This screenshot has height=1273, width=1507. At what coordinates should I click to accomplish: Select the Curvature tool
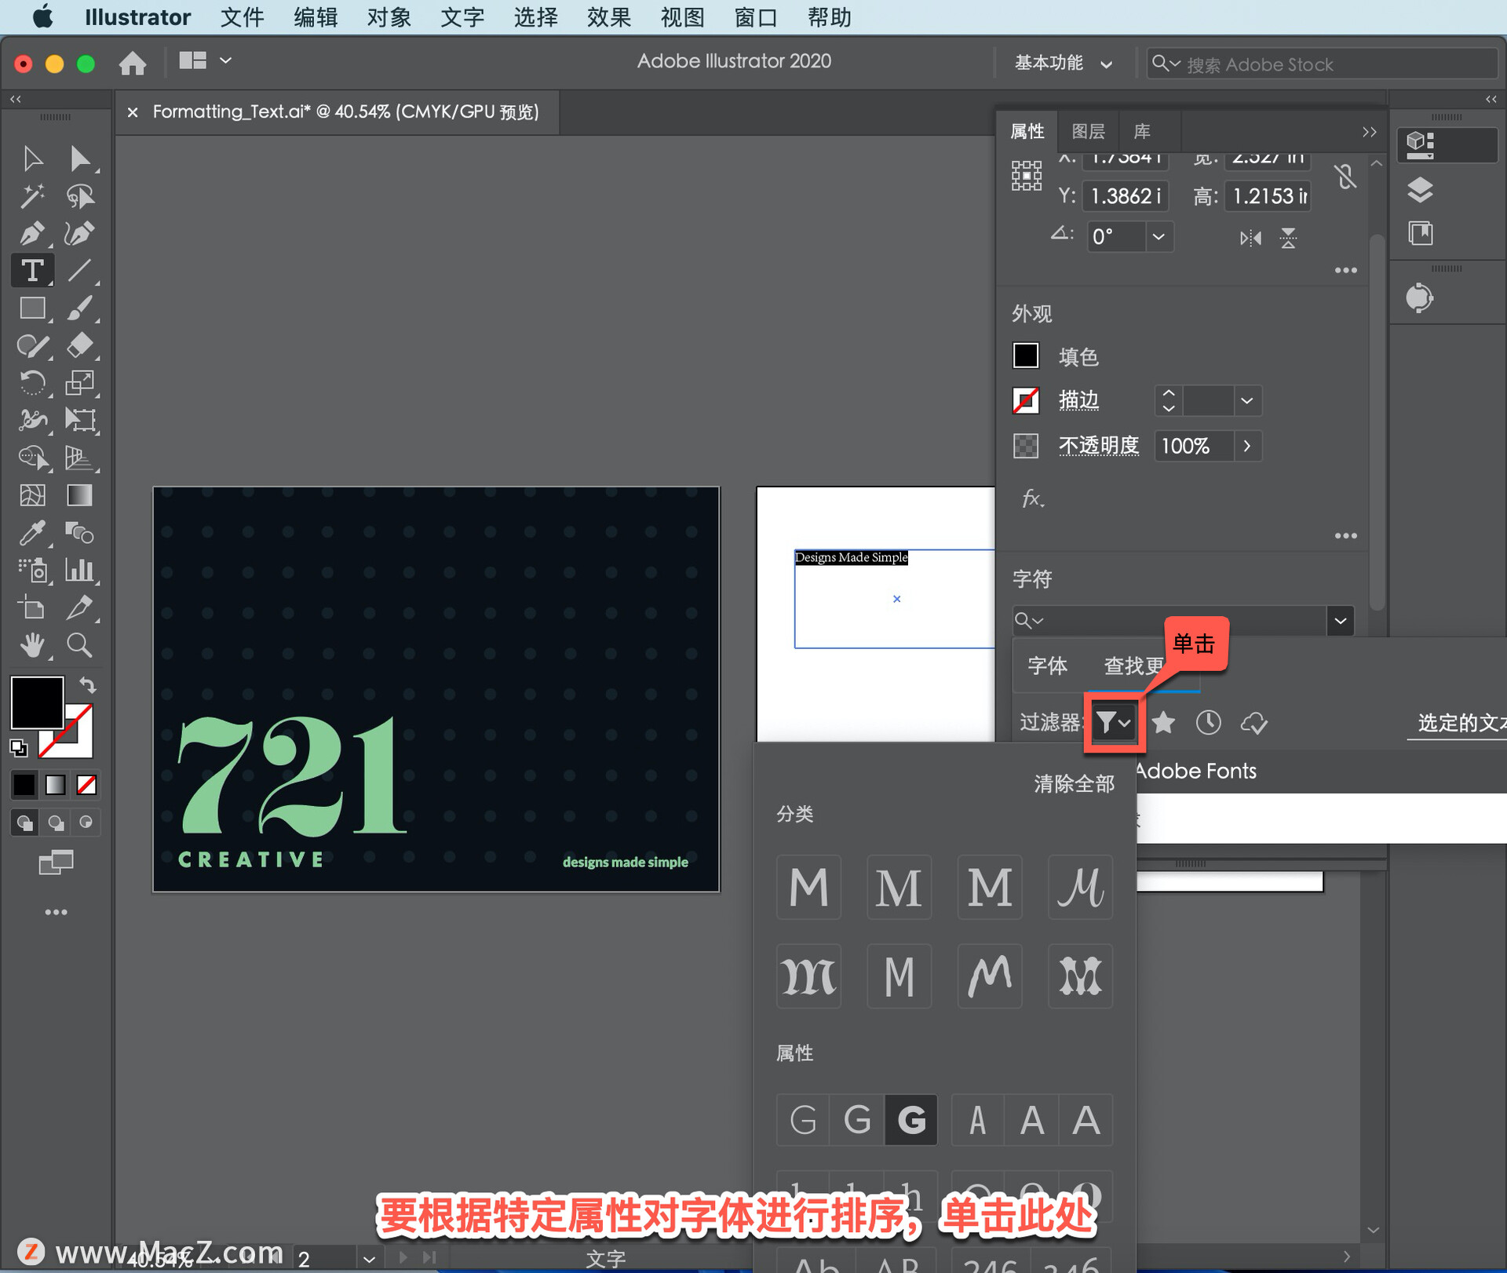79,233
